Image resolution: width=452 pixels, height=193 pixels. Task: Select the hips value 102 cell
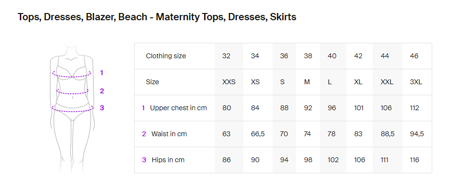[333, 160]
